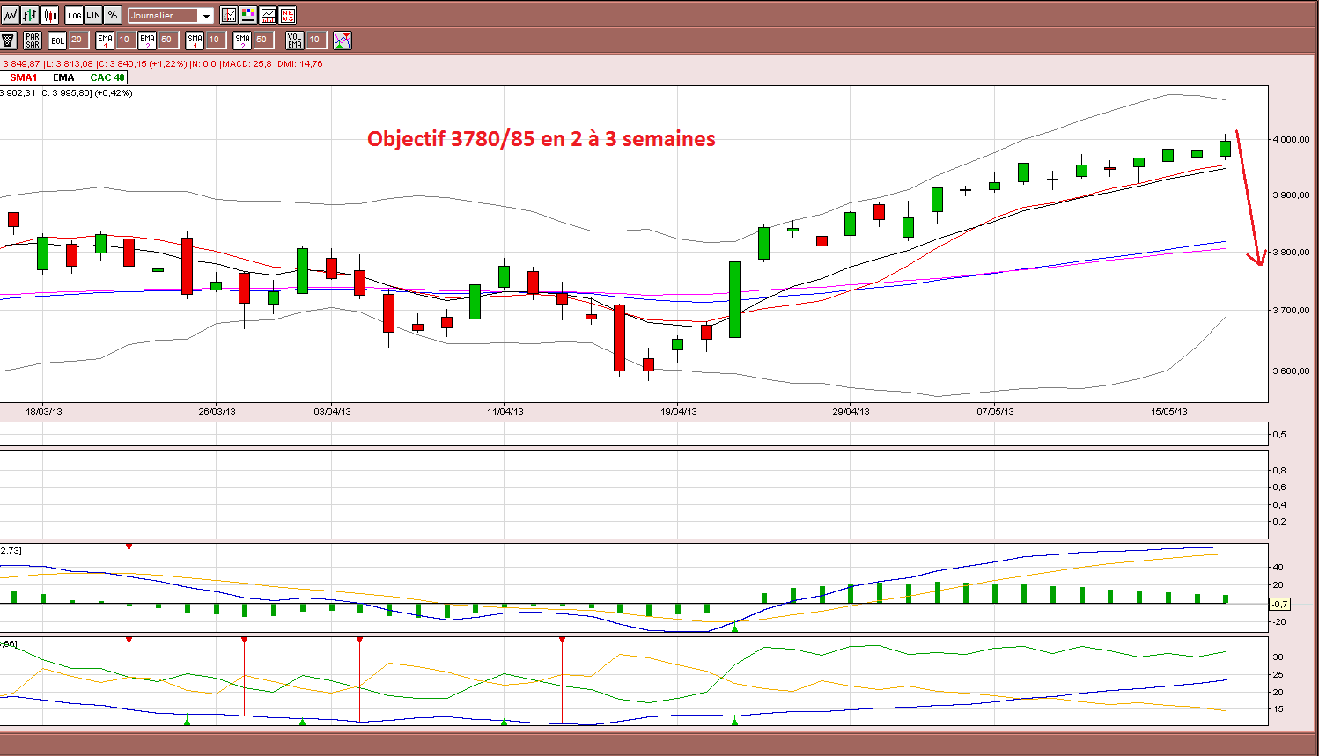Screen dimensions: 1319x756
Task: Click the MACD: 25,8 readout
Action: click(x=247, y=63)
